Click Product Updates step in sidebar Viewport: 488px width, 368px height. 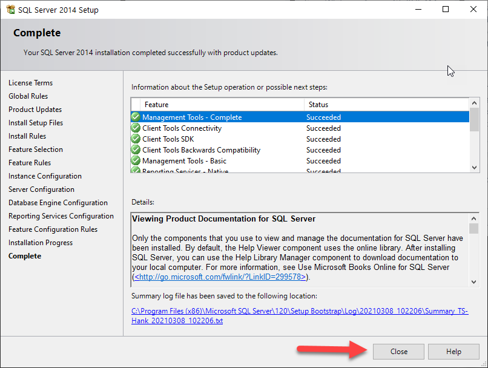pos(35,110)
